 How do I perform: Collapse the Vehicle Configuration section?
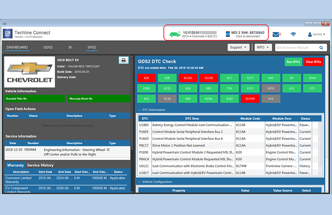coord(139,181)
